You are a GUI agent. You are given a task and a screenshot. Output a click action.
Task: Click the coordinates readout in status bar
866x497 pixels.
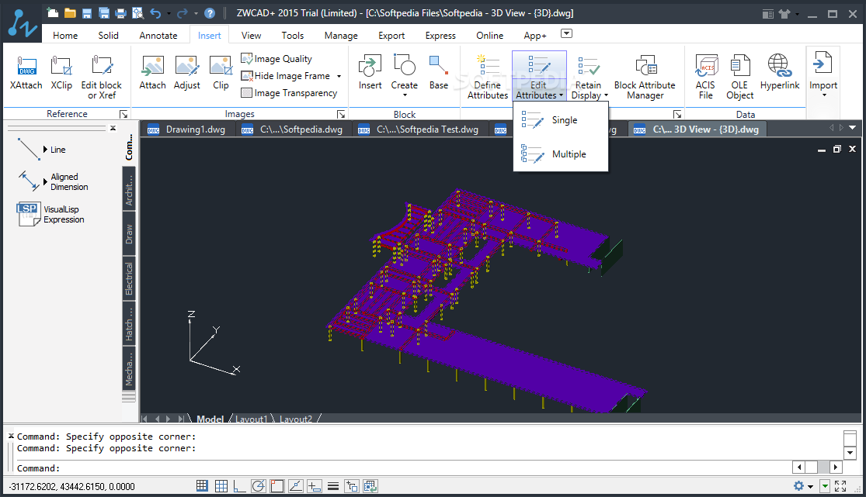(x=71, y=486)
